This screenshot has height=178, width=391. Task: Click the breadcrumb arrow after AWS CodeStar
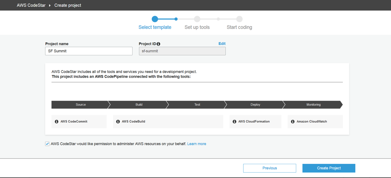(x=50, y=5)
